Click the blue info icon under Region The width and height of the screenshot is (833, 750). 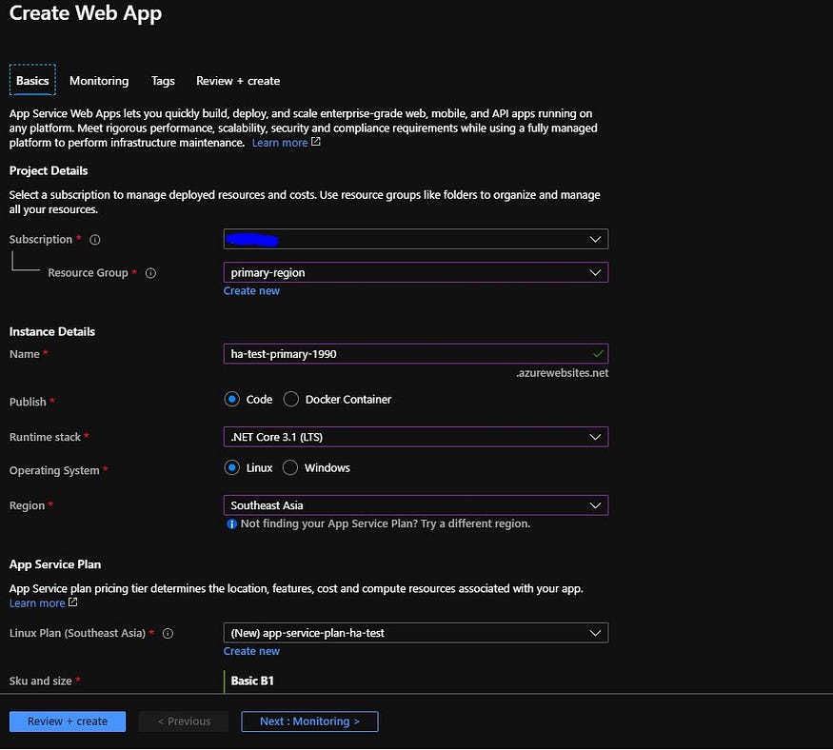[231, 523]
